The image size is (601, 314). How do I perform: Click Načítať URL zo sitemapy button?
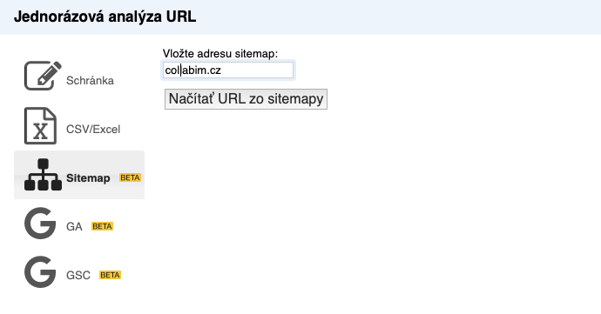point(246,99)
